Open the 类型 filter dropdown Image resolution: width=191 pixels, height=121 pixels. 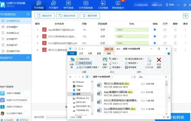tap(114, 59)
